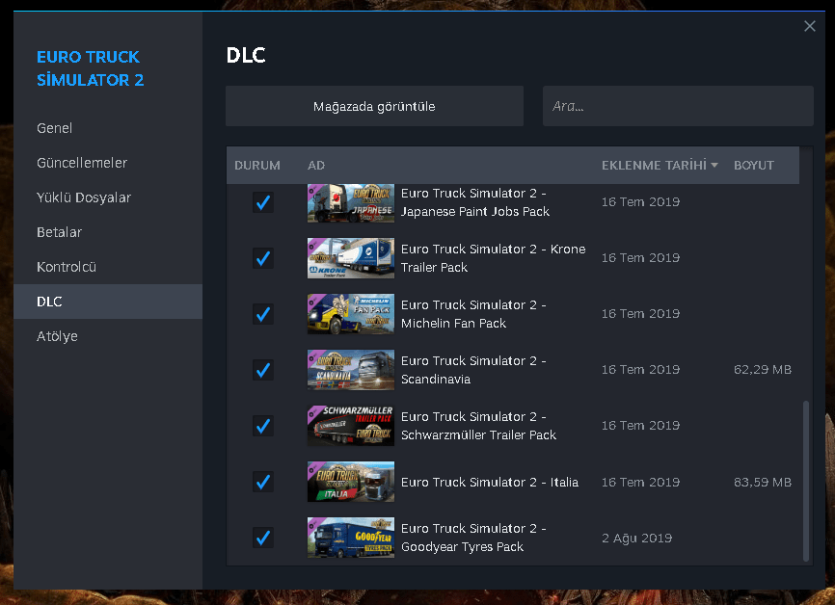The image size is (835, 605).
Task: Select the Betalar tab
Action: (108, 232)
